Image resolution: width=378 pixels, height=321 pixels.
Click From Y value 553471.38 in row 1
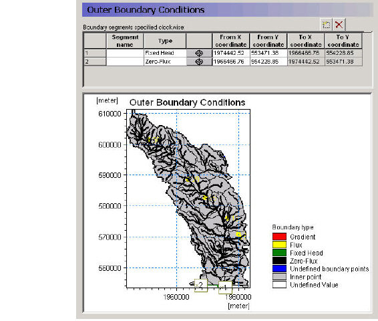[x=268, y=53]
